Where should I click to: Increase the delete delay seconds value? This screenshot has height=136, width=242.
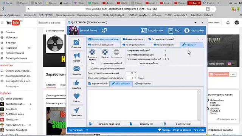(x=135, y=77)
